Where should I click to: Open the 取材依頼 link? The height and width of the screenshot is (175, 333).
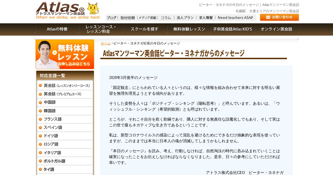128,18
